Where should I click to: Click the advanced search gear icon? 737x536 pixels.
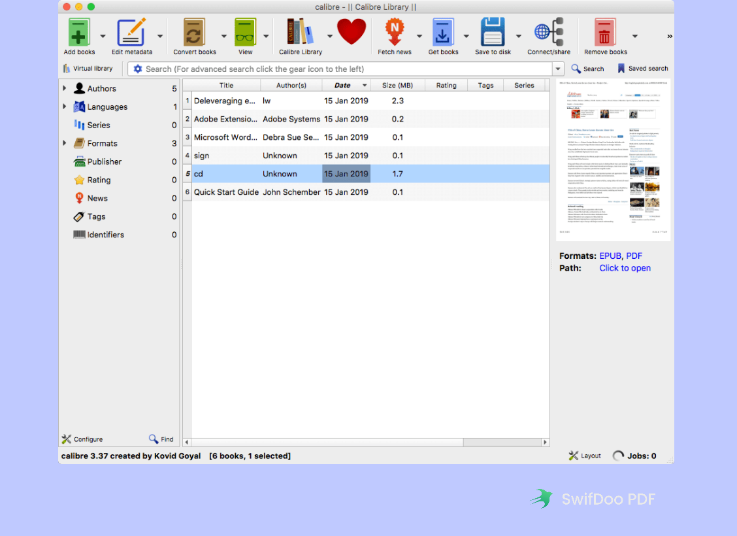(x=137, y=69)
